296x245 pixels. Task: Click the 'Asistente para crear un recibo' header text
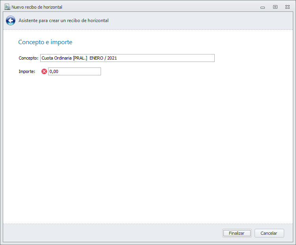pyautogui.click(x=63, y=21)
